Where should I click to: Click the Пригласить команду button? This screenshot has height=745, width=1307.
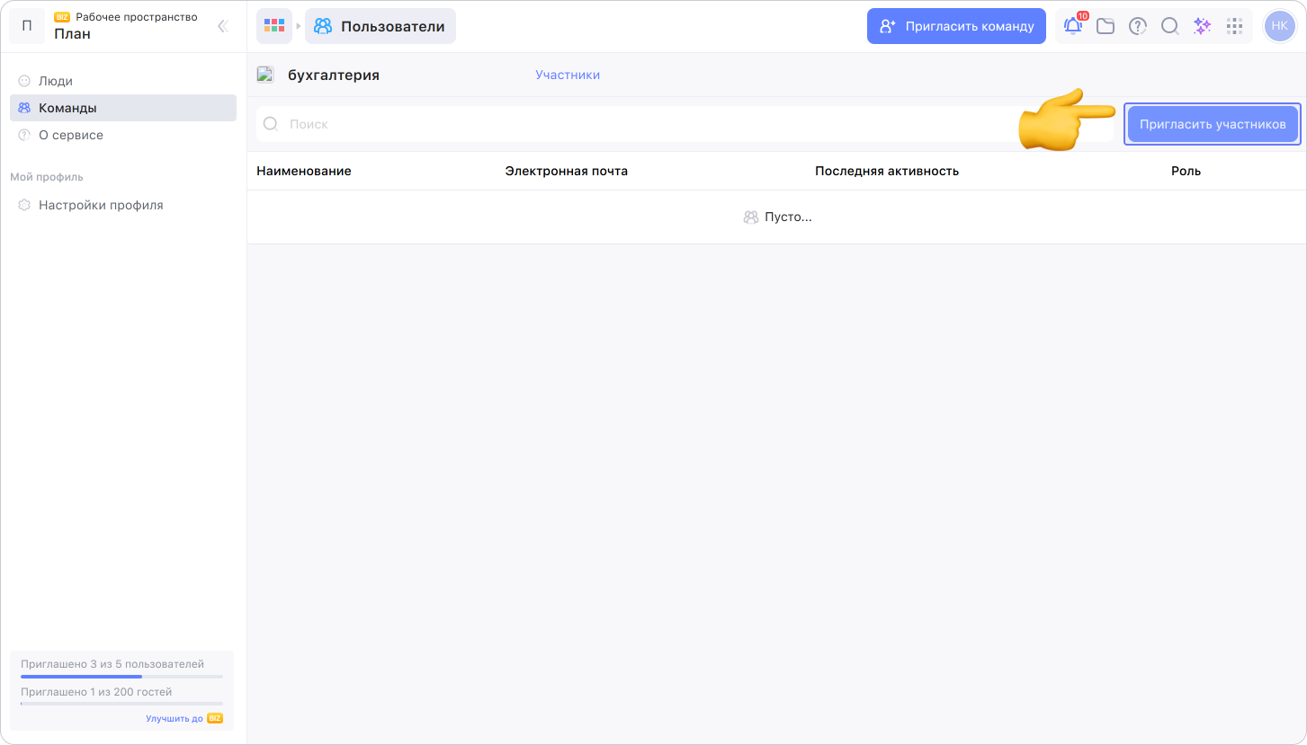coord(956,26)
